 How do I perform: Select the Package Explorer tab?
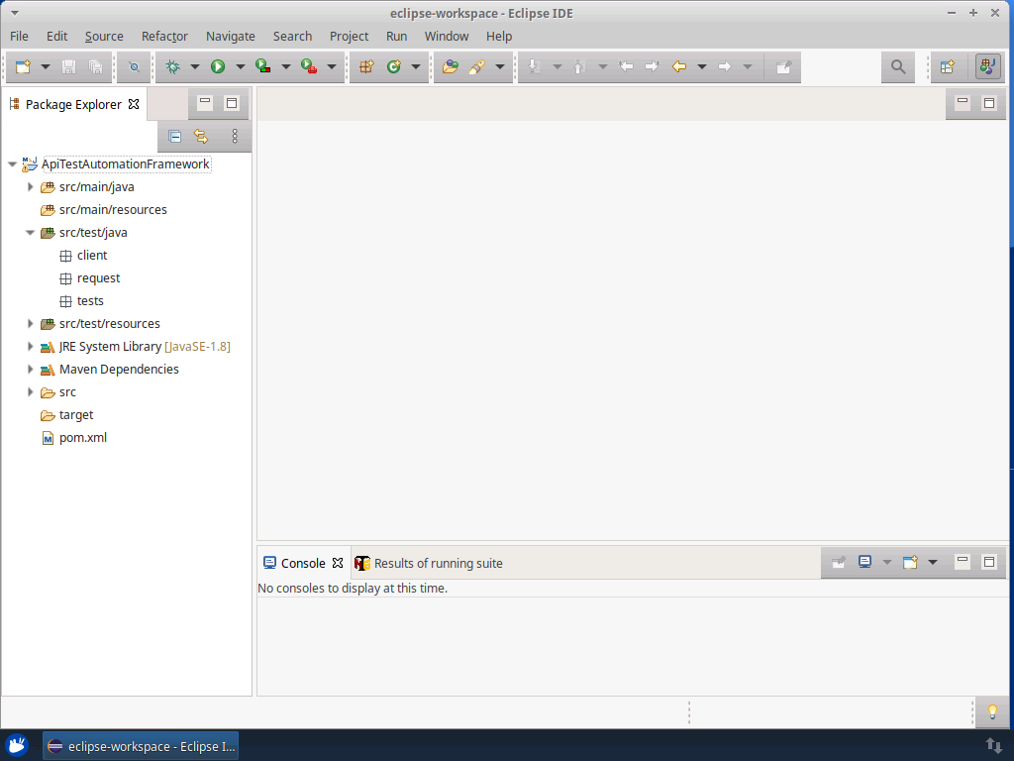coord(73,104)
